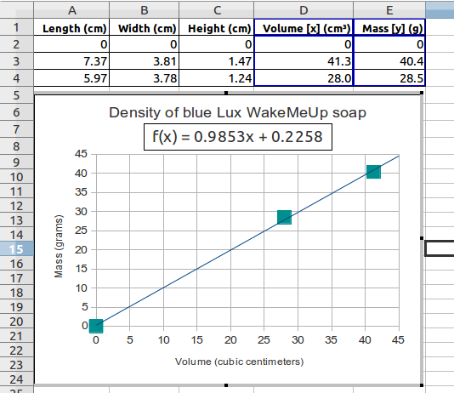
Task: Click the 'Volume (cubic centimeters)' x-axis title
Action: tap(239, 362)
